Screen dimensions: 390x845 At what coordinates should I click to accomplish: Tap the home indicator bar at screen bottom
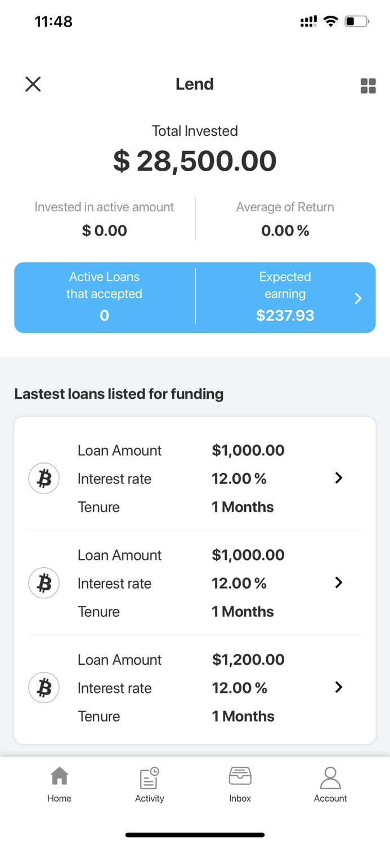pos(195,834)
